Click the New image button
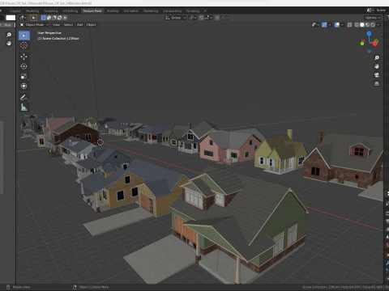 (x=7, y=25)
